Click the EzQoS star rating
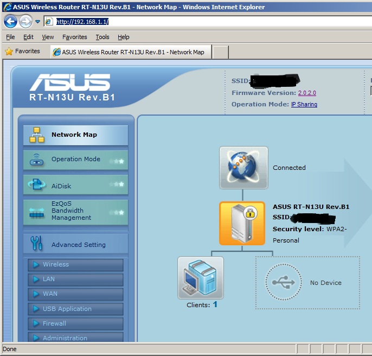Screen dimensions: 372x356 117,213
